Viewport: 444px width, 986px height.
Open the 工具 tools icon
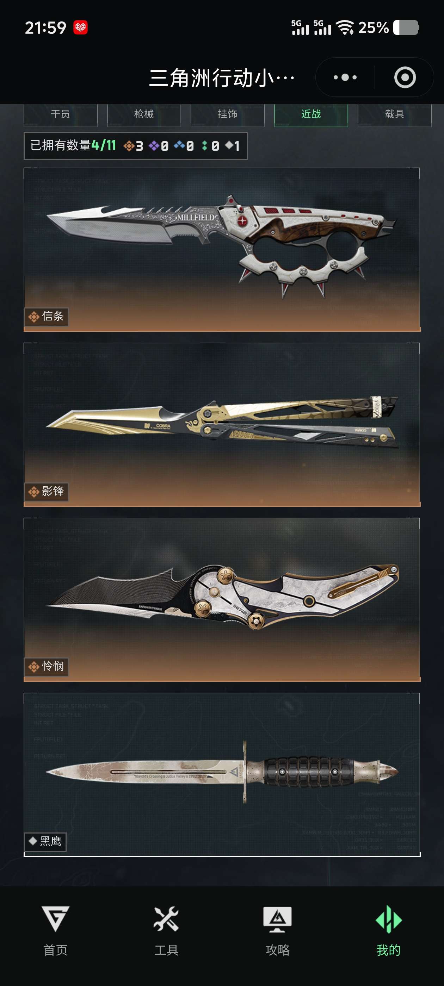point(166,919)
